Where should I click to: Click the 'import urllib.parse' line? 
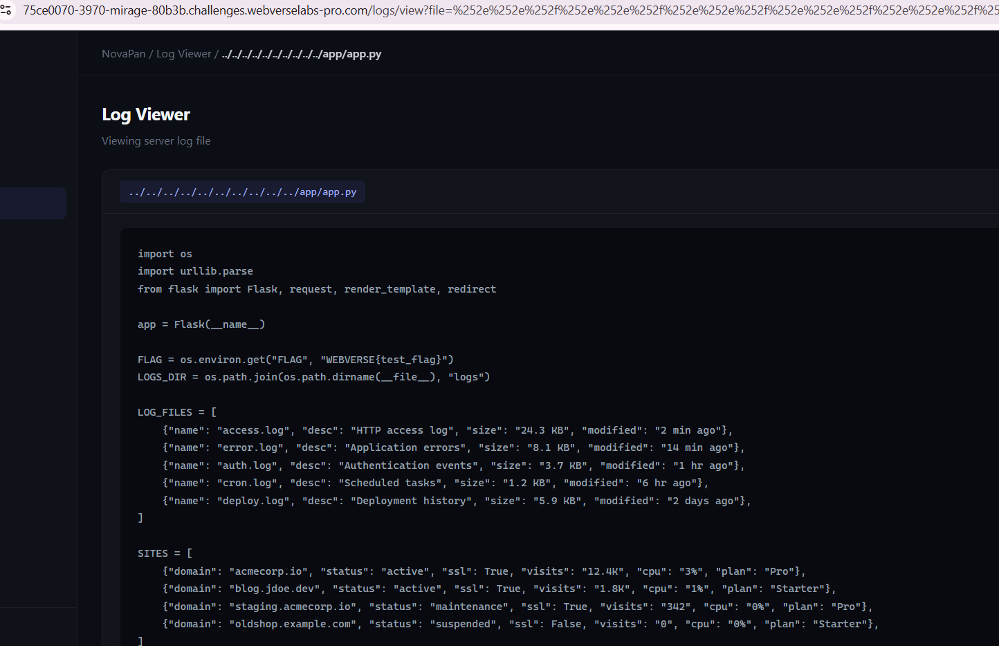coord(195,271)
